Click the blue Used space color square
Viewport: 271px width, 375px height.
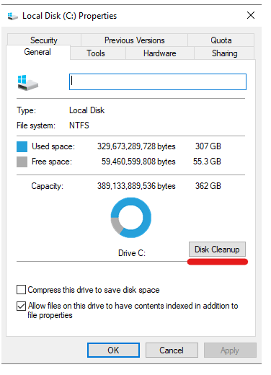pyautogui.click(x=22, y=146)
